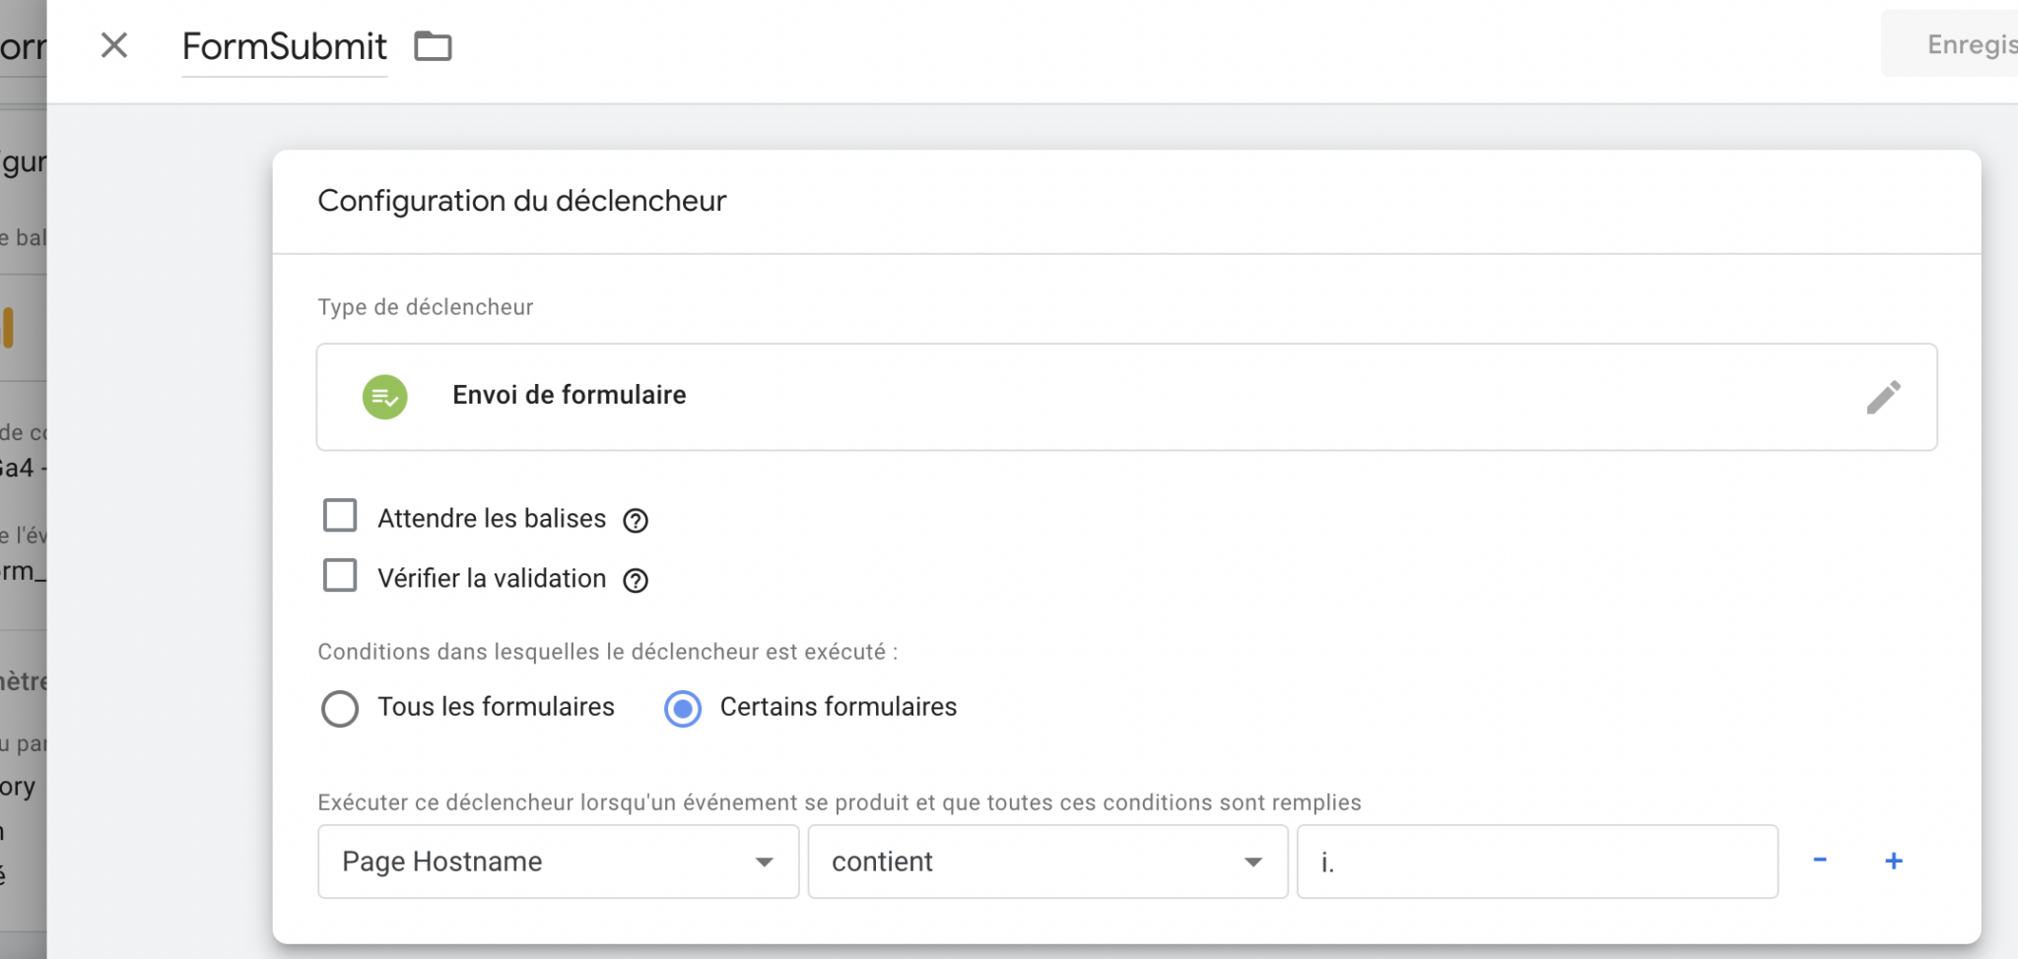Edit the FormSubmit trigger name
The image size is (2018, 959).
pyautogui.click(x=285, y=46)
